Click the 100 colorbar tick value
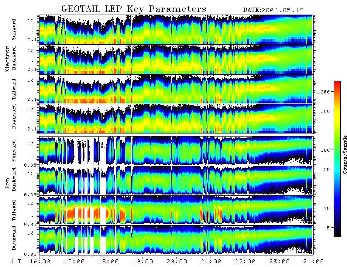The height and width of the screenshot is (267, 347). tap(325, 150)
